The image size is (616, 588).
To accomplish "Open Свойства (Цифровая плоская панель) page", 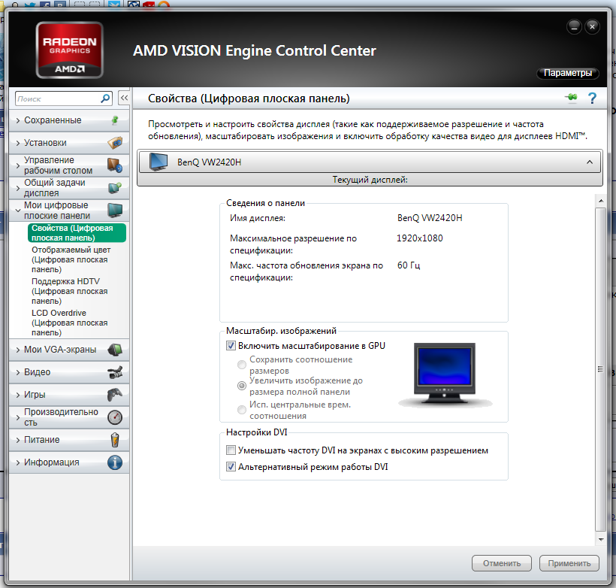I will coord(77,233).
